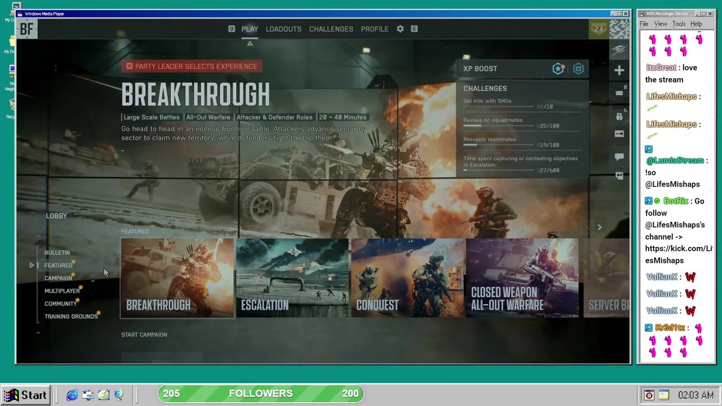The width and height of the screenshot is (722, 406).
Task: Open Help menu in MSN Messenger
Action: pyautogui.click(x=696, y=24)
